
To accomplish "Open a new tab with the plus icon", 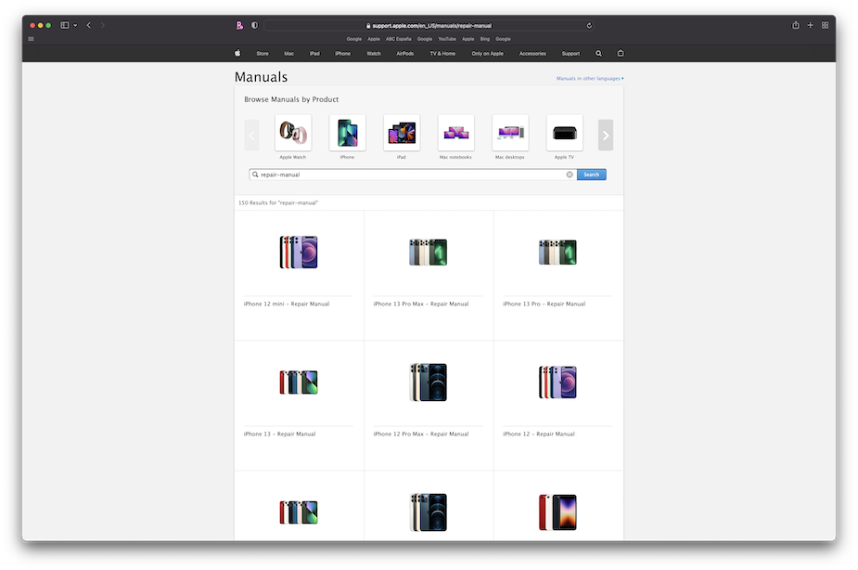I will 811,25.
